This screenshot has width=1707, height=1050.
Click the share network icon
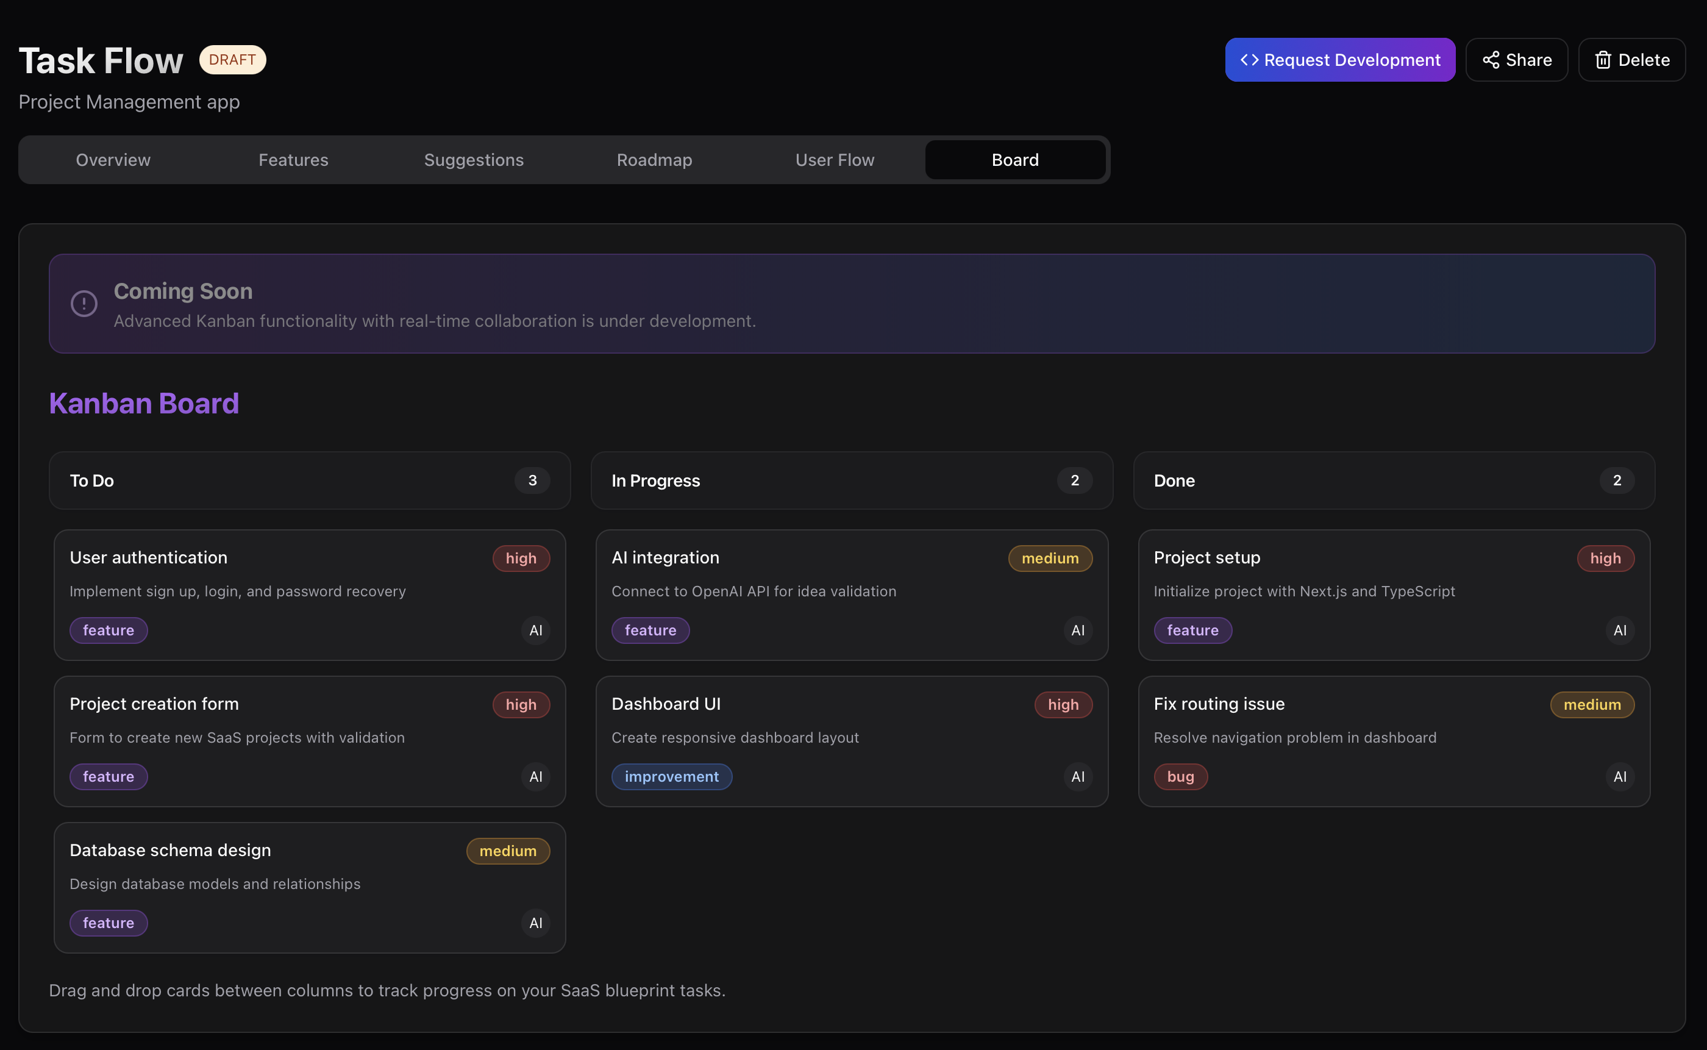[1491, 60]
